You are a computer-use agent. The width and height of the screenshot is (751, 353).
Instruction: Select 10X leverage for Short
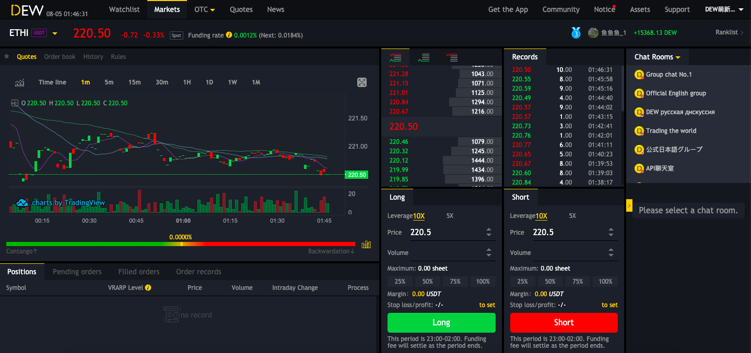pyautogui.click(x=542, y=216)
